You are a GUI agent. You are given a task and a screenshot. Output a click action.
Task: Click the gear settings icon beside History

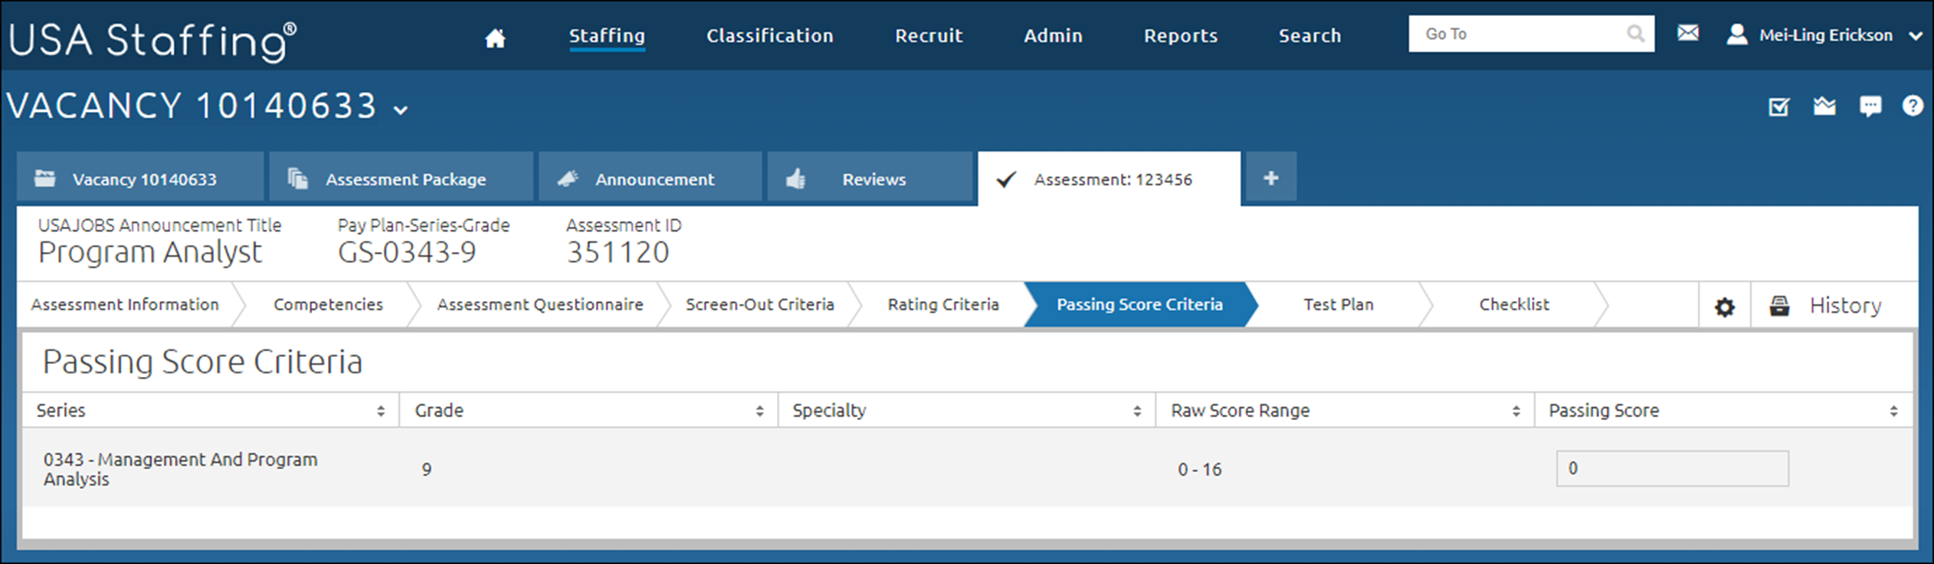pos(1724,307)
